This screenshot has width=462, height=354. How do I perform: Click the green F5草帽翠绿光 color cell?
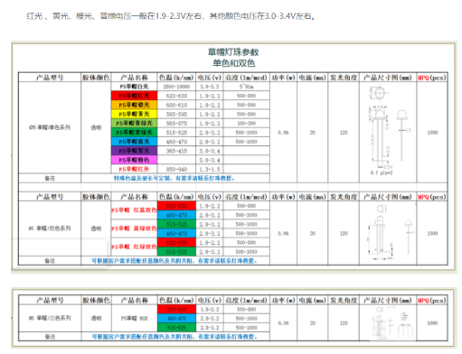[x=134, y=133]
